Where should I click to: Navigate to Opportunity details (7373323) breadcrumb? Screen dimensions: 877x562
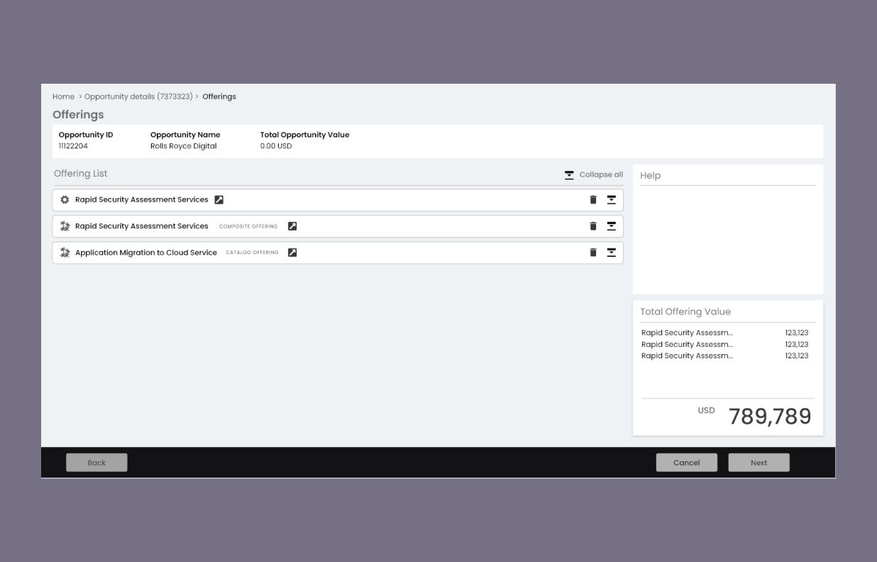click(138, 97)
